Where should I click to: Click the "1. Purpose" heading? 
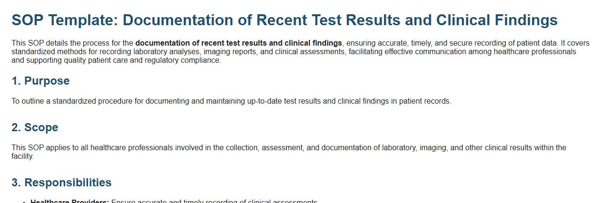40,81
